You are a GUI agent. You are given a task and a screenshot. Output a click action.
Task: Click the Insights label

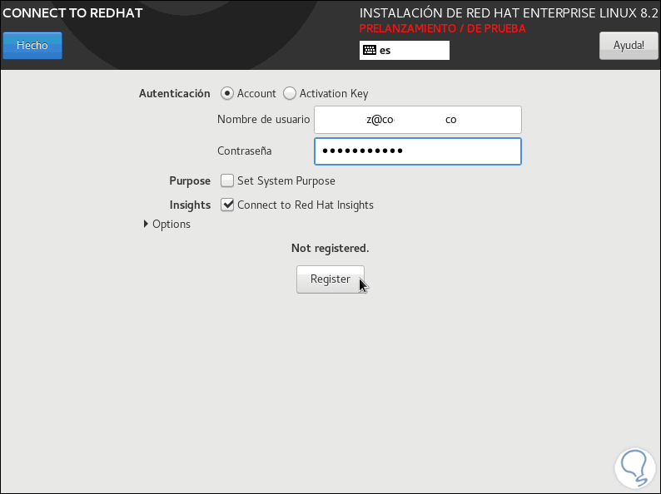tap(190, 205)
